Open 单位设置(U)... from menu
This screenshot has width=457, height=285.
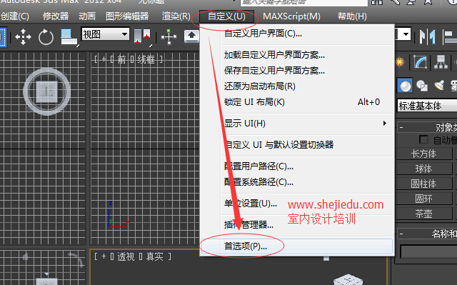coord(251,204)
